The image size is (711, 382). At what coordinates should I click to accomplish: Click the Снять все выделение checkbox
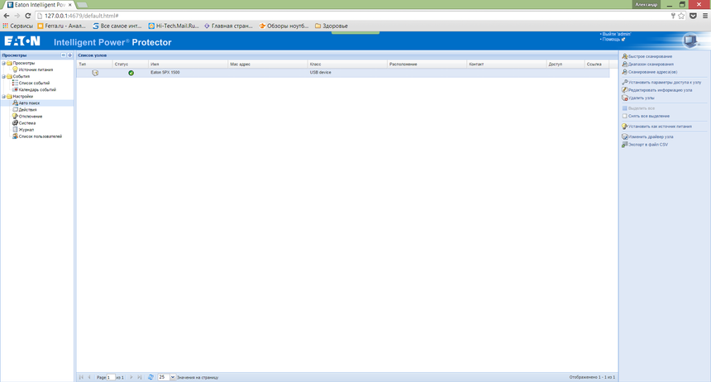coord(624,116)
